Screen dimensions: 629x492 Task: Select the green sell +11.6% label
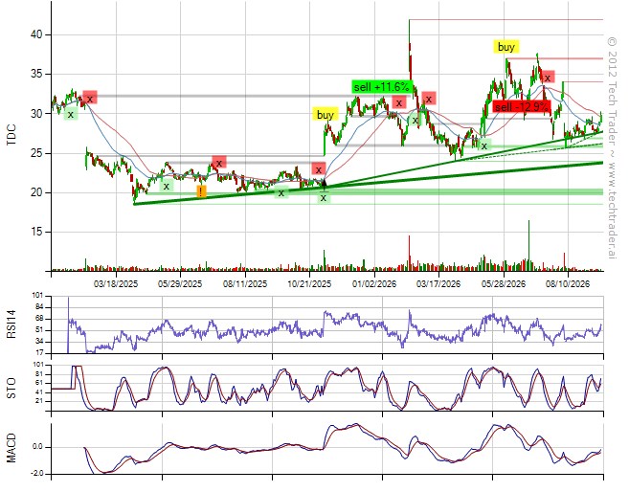pyautogui.click(x=382, y=86)
